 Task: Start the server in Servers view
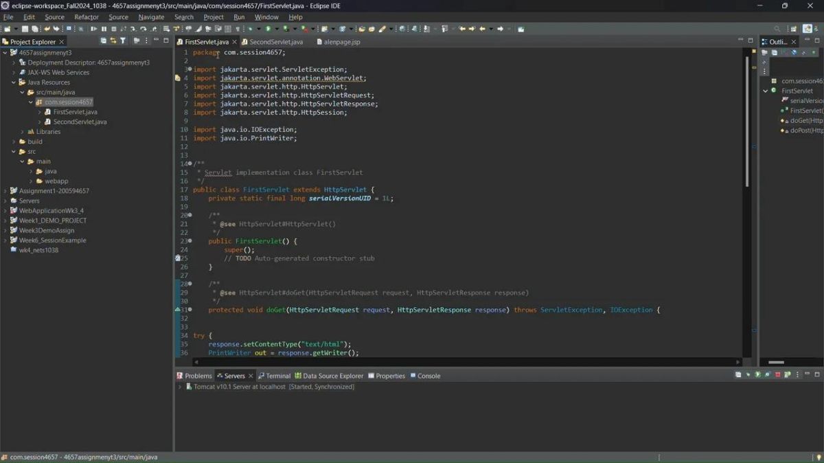[757, 375]
